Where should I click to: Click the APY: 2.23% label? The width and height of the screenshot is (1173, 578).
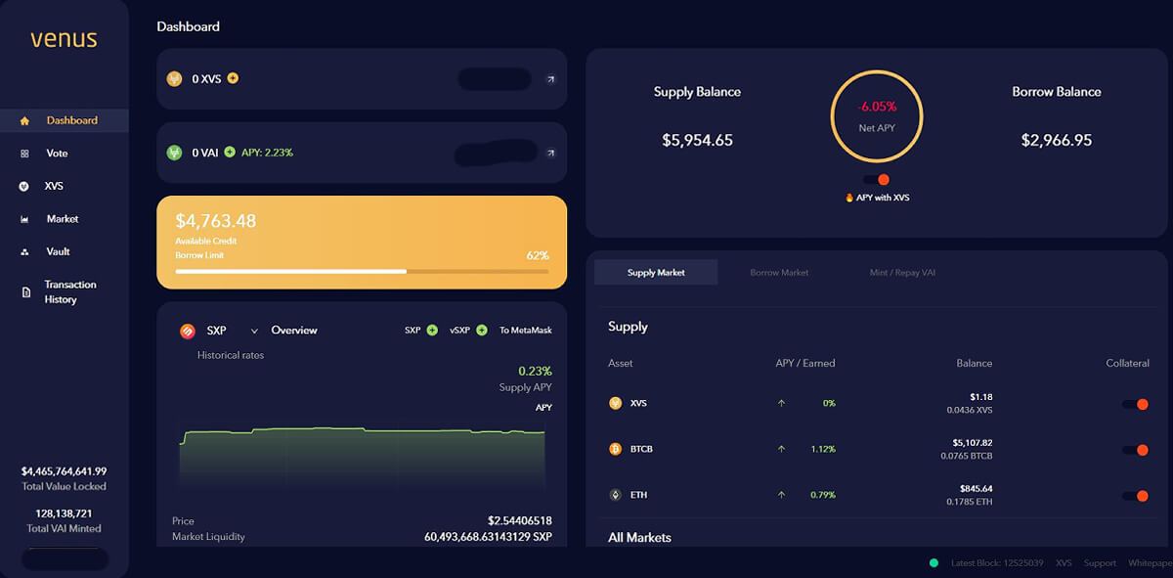pyautogui.click(x=267, y=153)
